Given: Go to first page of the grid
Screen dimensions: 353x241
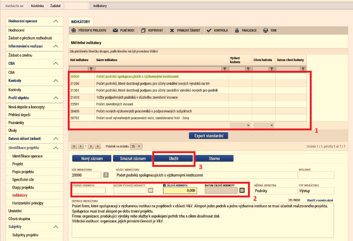Looking at the screenshot, I should (74, 146).
